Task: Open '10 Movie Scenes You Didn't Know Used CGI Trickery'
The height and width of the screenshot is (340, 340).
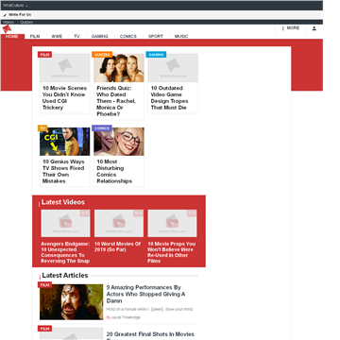Action: coord(64,97)
